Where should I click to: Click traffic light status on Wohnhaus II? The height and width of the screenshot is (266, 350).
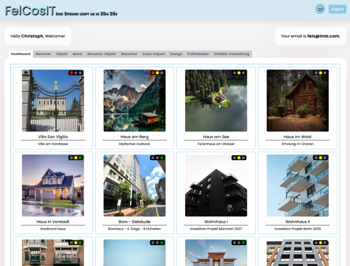point(320,158)
